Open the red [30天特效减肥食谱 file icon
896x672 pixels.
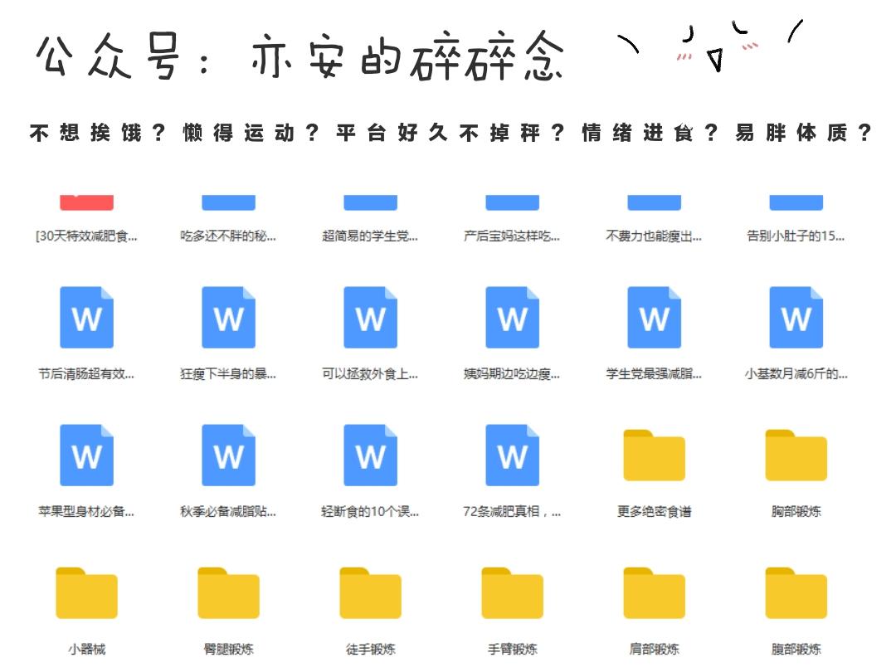point(85,202)
